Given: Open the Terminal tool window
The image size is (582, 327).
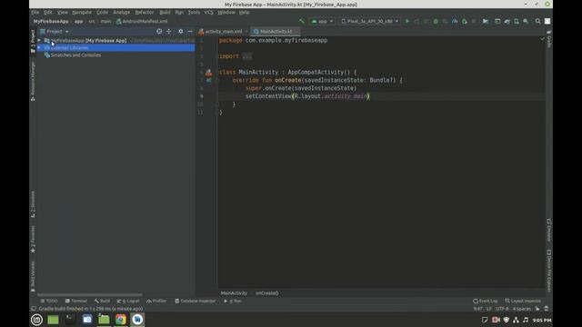Looking at the screenshot, I should (76, 301).
